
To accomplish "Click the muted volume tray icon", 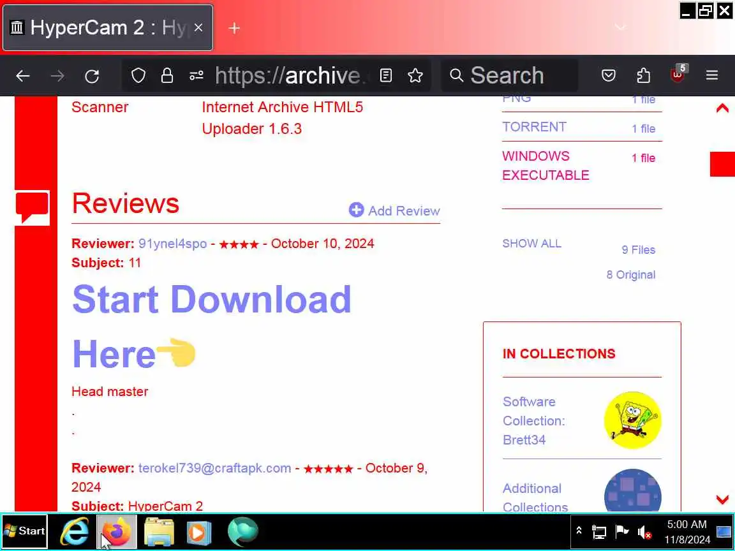I will click(x=644, y=532).
